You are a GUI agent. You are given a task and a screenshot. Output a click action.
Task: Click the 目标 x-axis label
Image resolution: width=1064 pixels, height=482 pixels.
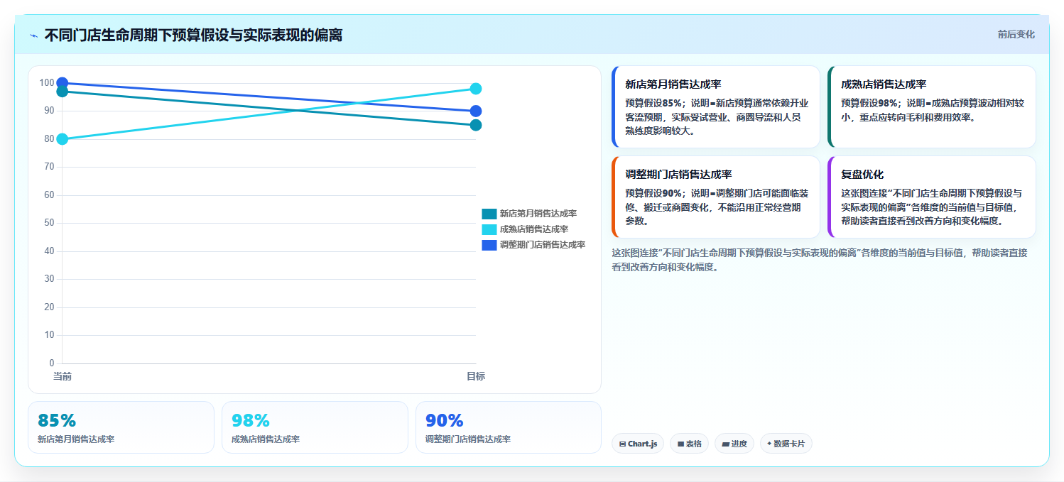476,376
